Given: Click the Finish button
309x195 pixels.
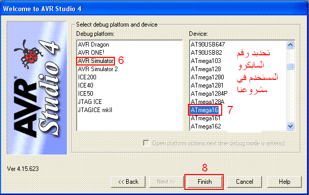Looking at the screenshot, I should [205, 182].
